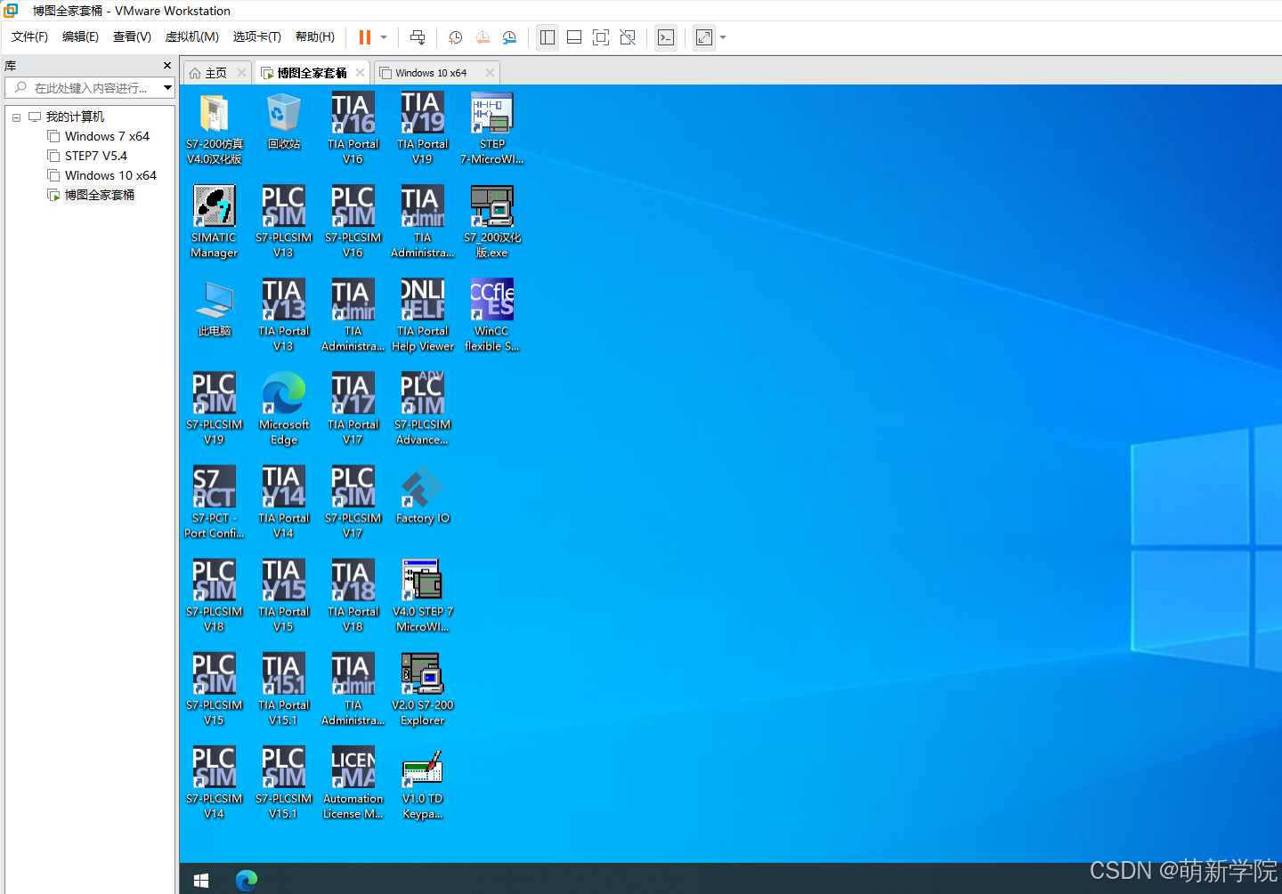Select the Microsoft Edge desktop shortcut

[x=283, y=409]
